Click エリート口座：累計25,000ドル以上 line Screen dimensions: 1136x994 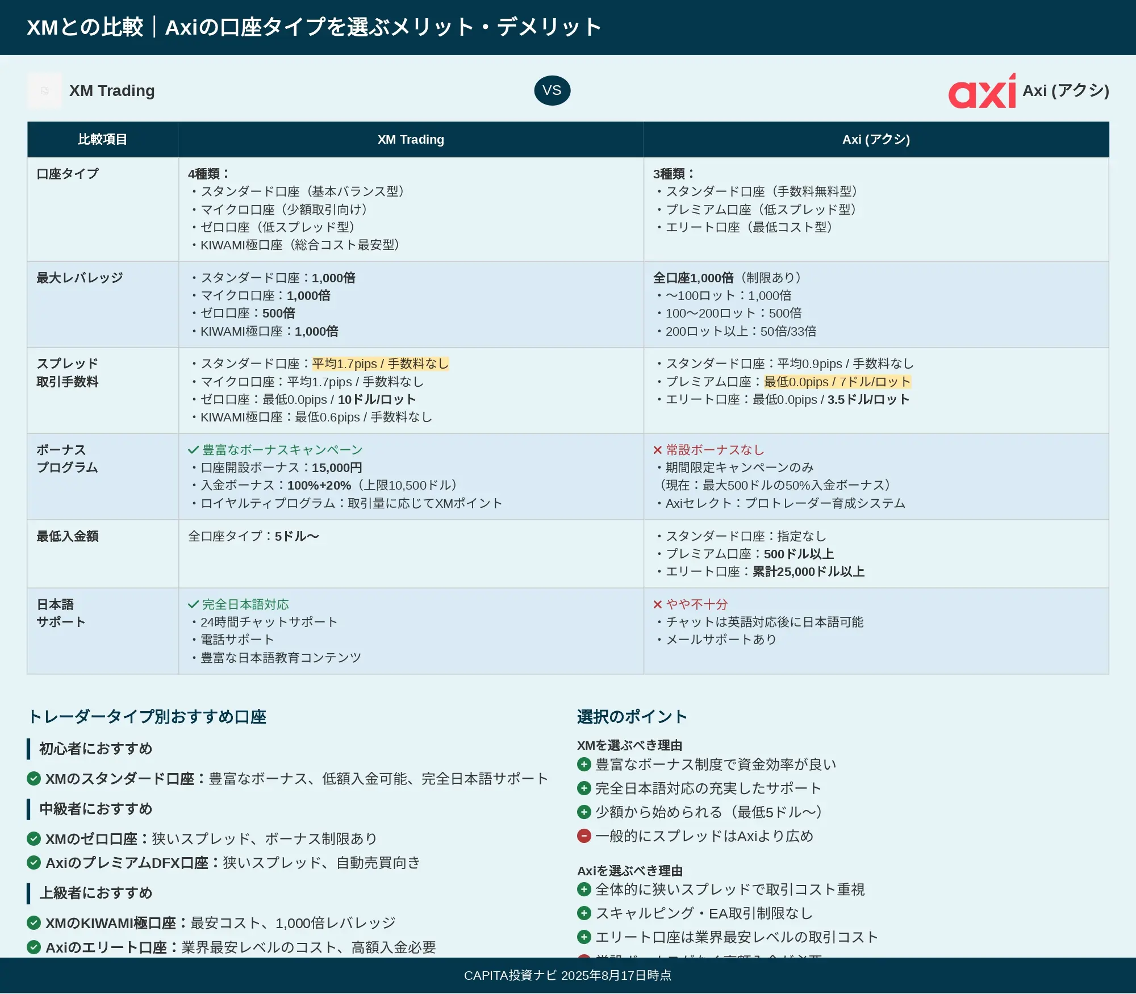pos(760,571)
